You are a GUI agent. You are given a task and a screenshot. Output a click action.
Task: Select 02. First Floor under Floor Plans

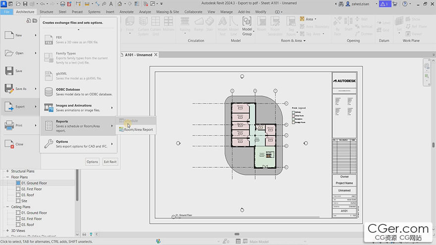tap(31, 189)
